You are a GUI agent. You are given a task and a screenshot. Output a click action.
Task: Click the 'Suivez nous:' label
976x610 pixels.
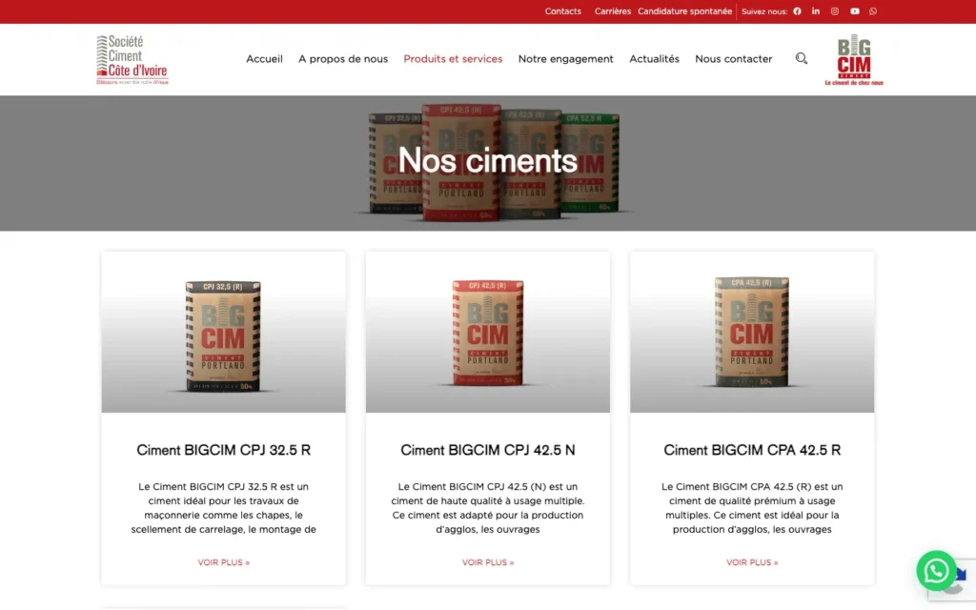(x=763, y=11)
